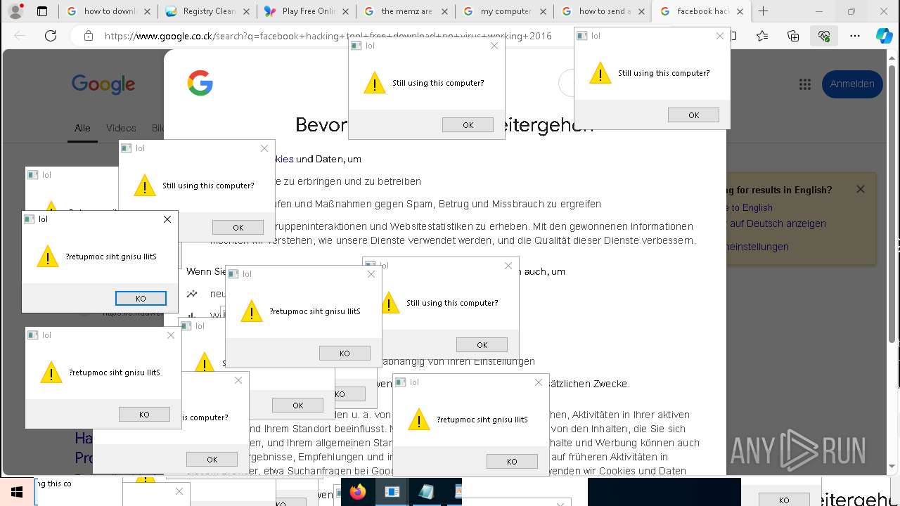Screen dimensions: 900x506
Task: Click the Anmelden sign-in button
Action: (852, 84)
